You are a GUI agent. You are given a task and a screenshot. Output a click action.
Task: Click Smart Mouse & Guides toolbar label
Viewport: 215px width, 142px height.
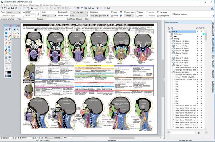(74, 19)
